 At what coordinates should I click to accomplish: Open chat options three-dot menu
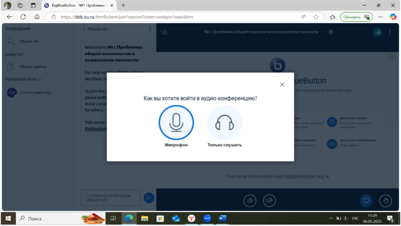pos(150,29)
